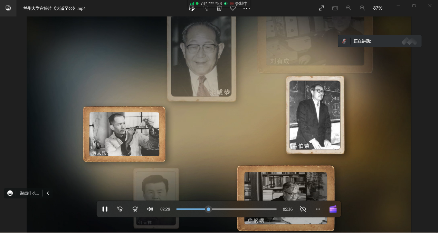Skip back 10 seconds
438x233 pixels.
pos(120,209)
